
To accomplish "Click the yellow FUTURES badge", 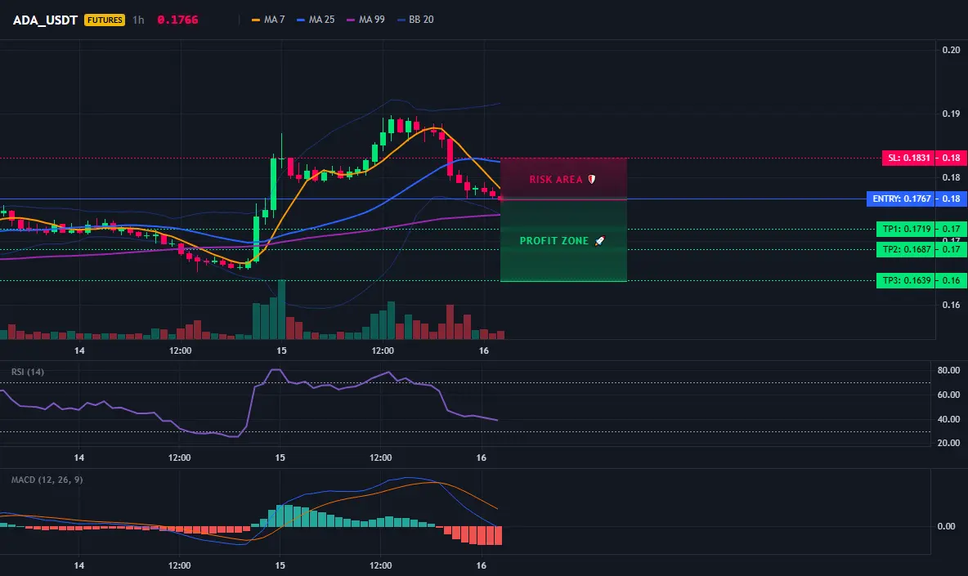I will pos(105,20).
